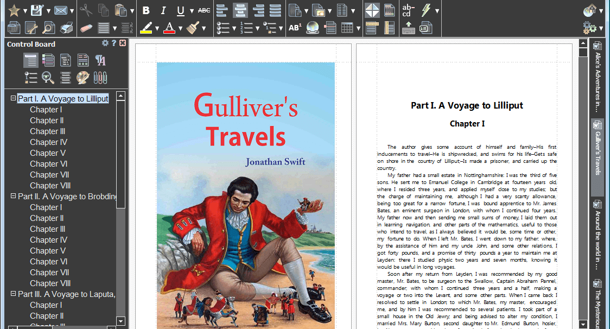The image size is (610, 329).
Task: Open the bullet list dropdown arrow
Action: (x=234, y=28)
